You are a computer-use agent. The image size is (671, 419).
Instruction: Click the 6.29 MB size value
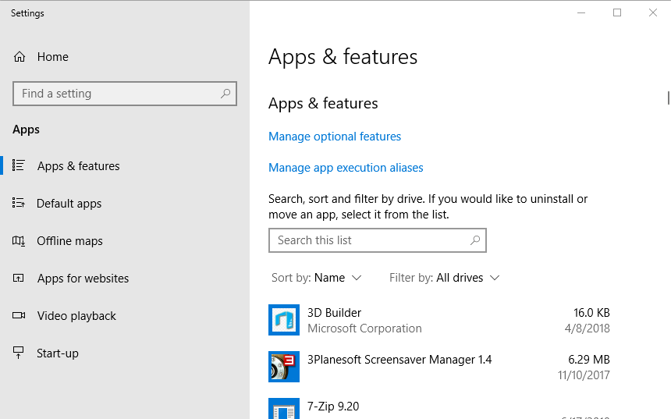tap(589, 360)
